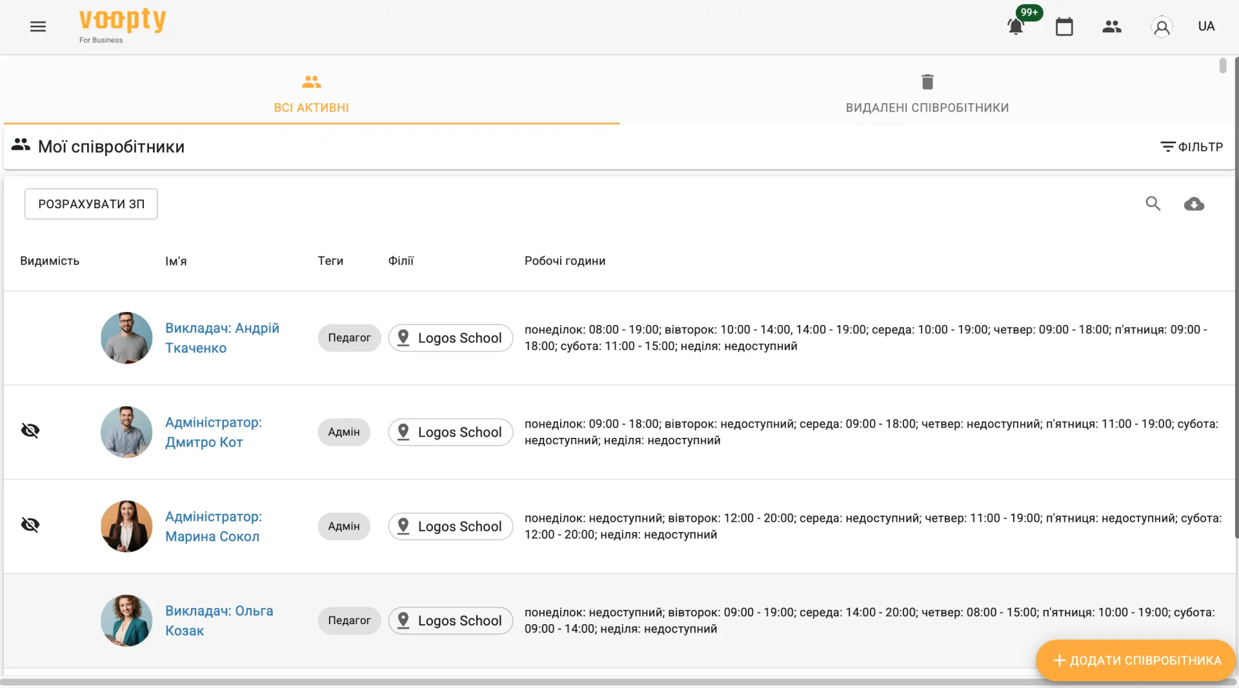Click Адмін tag for Марина Сокол

pos(344,526)
